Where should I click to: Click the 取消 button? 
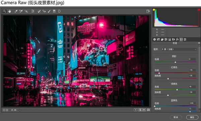coord(176,117)
